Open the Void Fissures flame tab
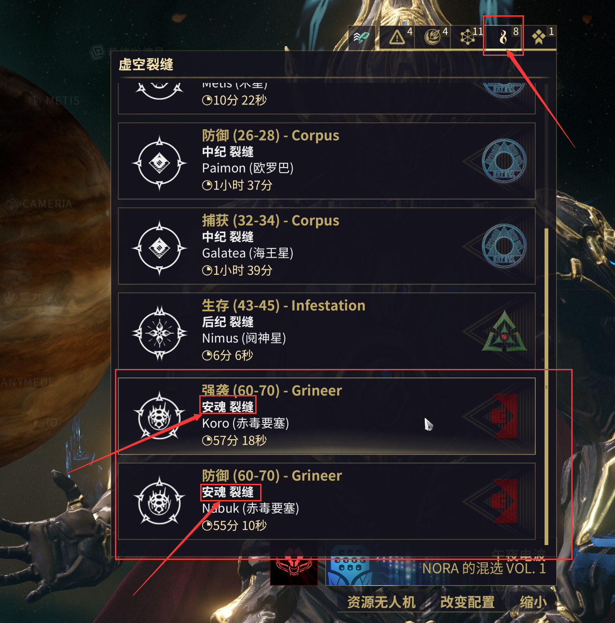The image size is (615, 623). 504,37
